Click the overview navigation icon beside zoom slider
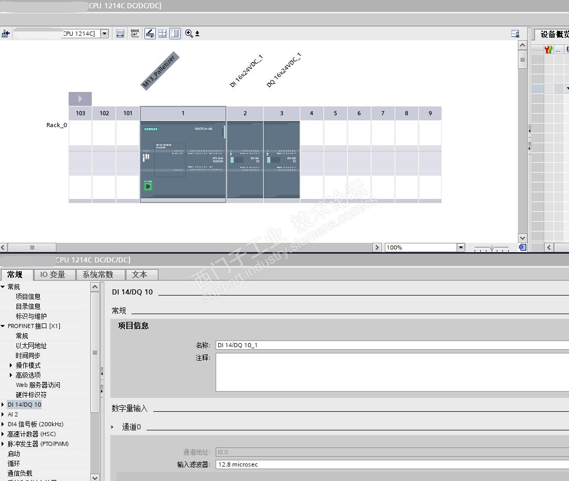This screenshot has width=569, height=481. coord(523,247)
